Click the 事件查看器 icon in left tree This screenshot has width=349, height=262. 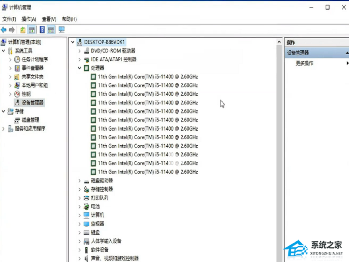coord(17,68)
